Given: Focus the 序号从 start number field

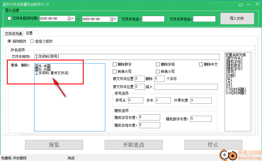Looking at the screenshot, I should click(x=135, y=100).
